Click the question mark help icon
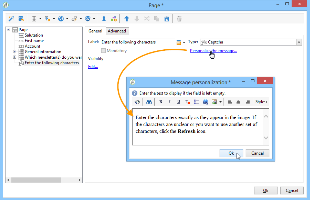This screenshot has width=314, height=204. pos(135,93)
